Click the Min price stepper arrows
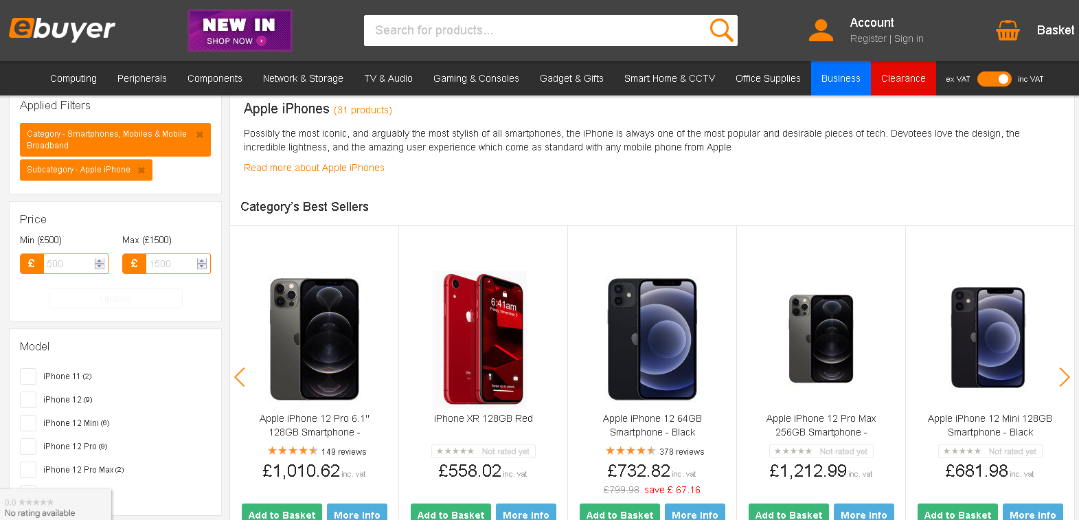Screen dimensions: 1079x520 (100, 264)
